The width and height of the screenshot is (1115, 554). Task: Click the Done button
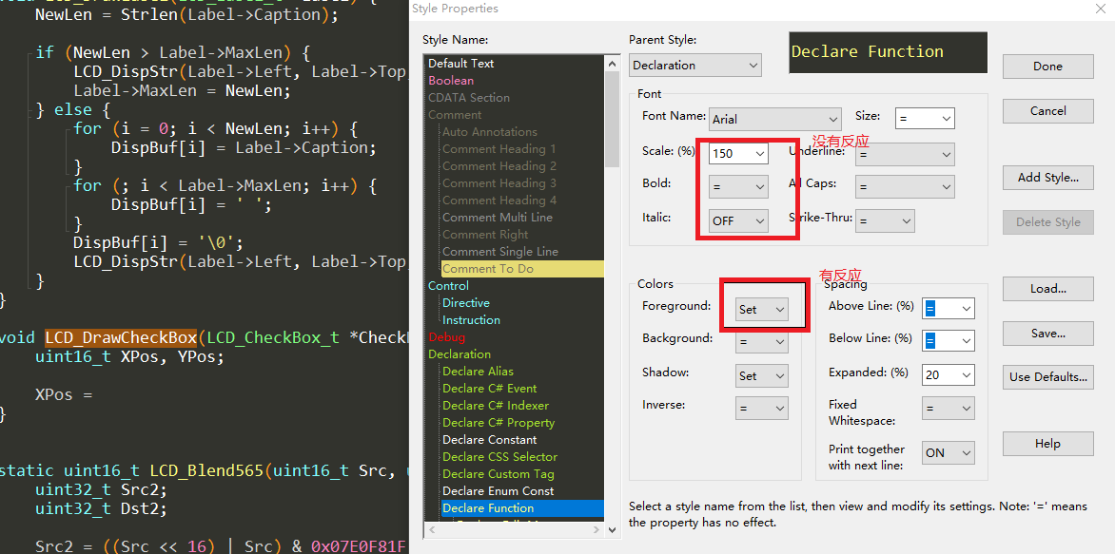point(1047,67)
